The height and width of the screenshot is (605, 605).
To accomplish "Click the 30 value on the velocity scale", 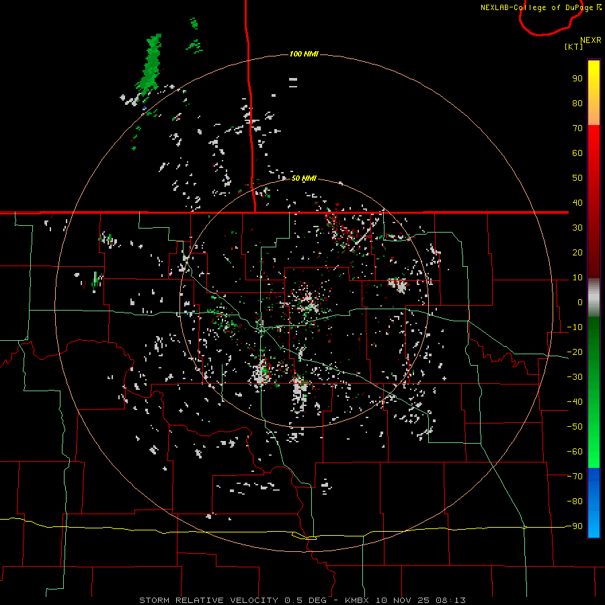I will 577,228.
